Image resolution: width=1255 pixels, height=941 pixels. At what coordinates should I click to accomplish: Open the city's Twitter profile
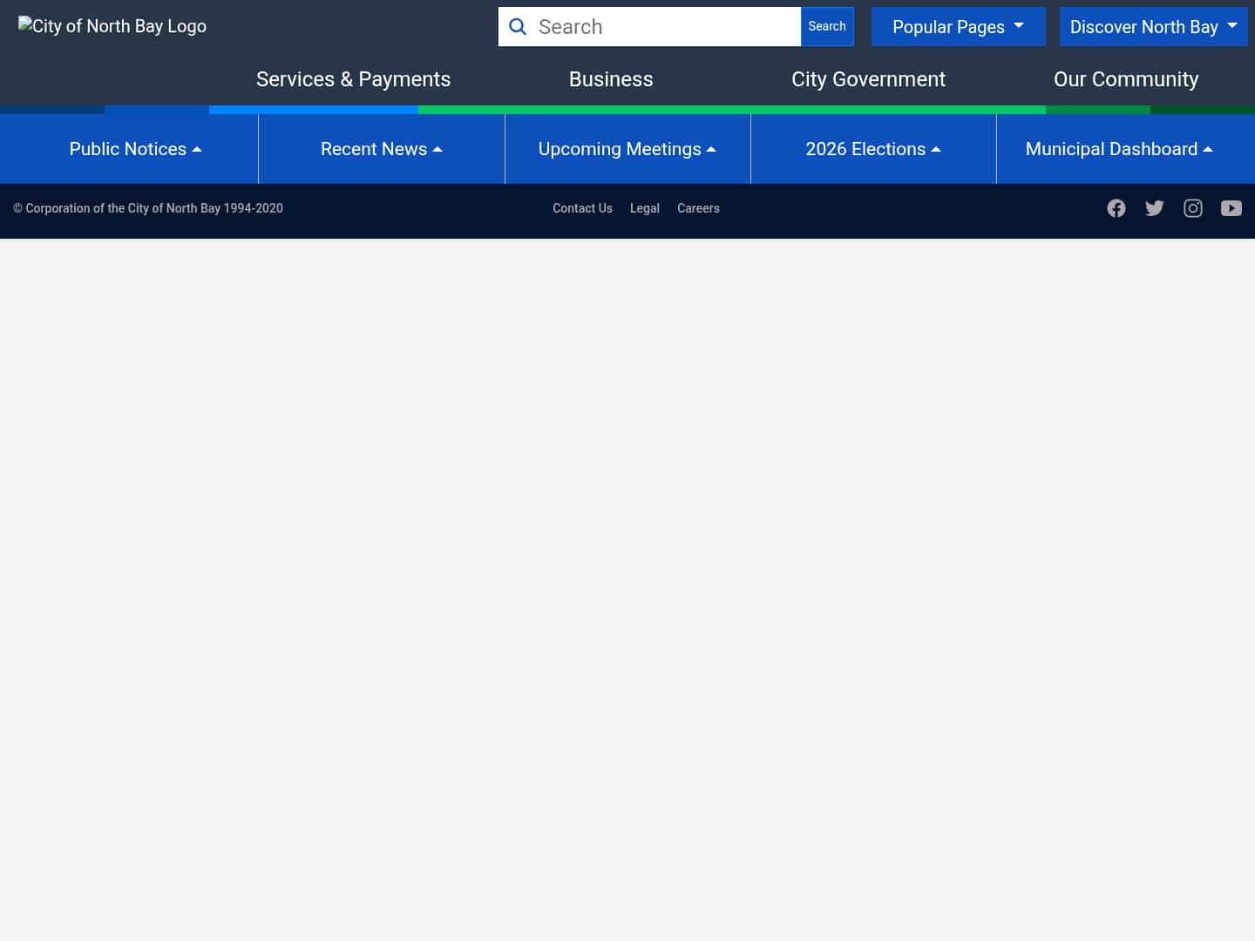[1155, 208]
